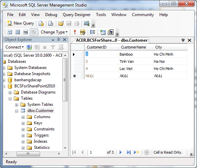Click the Object Explorer horizontal scrollbar thumb
This screenshot has height=168, width=197.
pyautogui.click(x=28, y=154)
